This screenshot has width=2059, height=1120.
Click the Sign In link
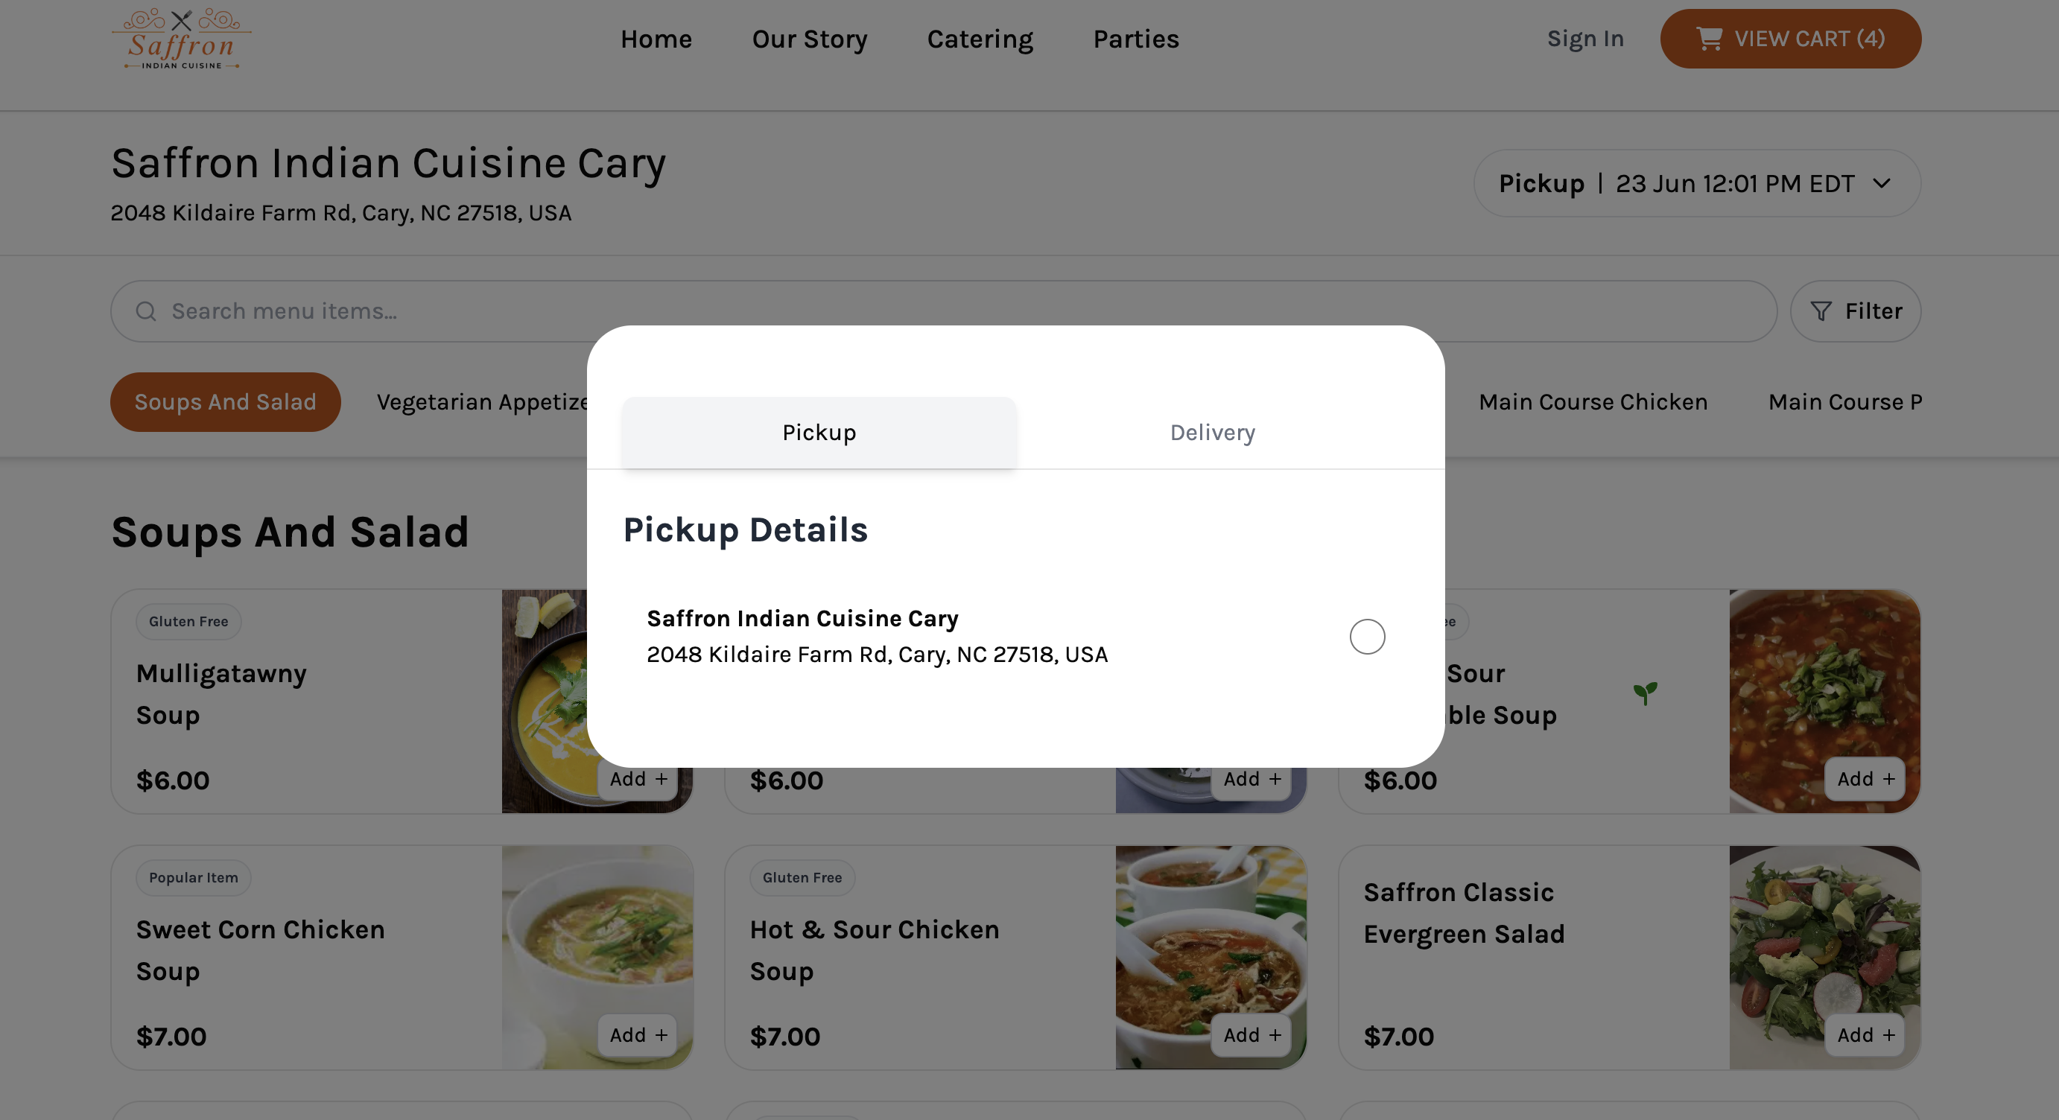point(1585,38)
